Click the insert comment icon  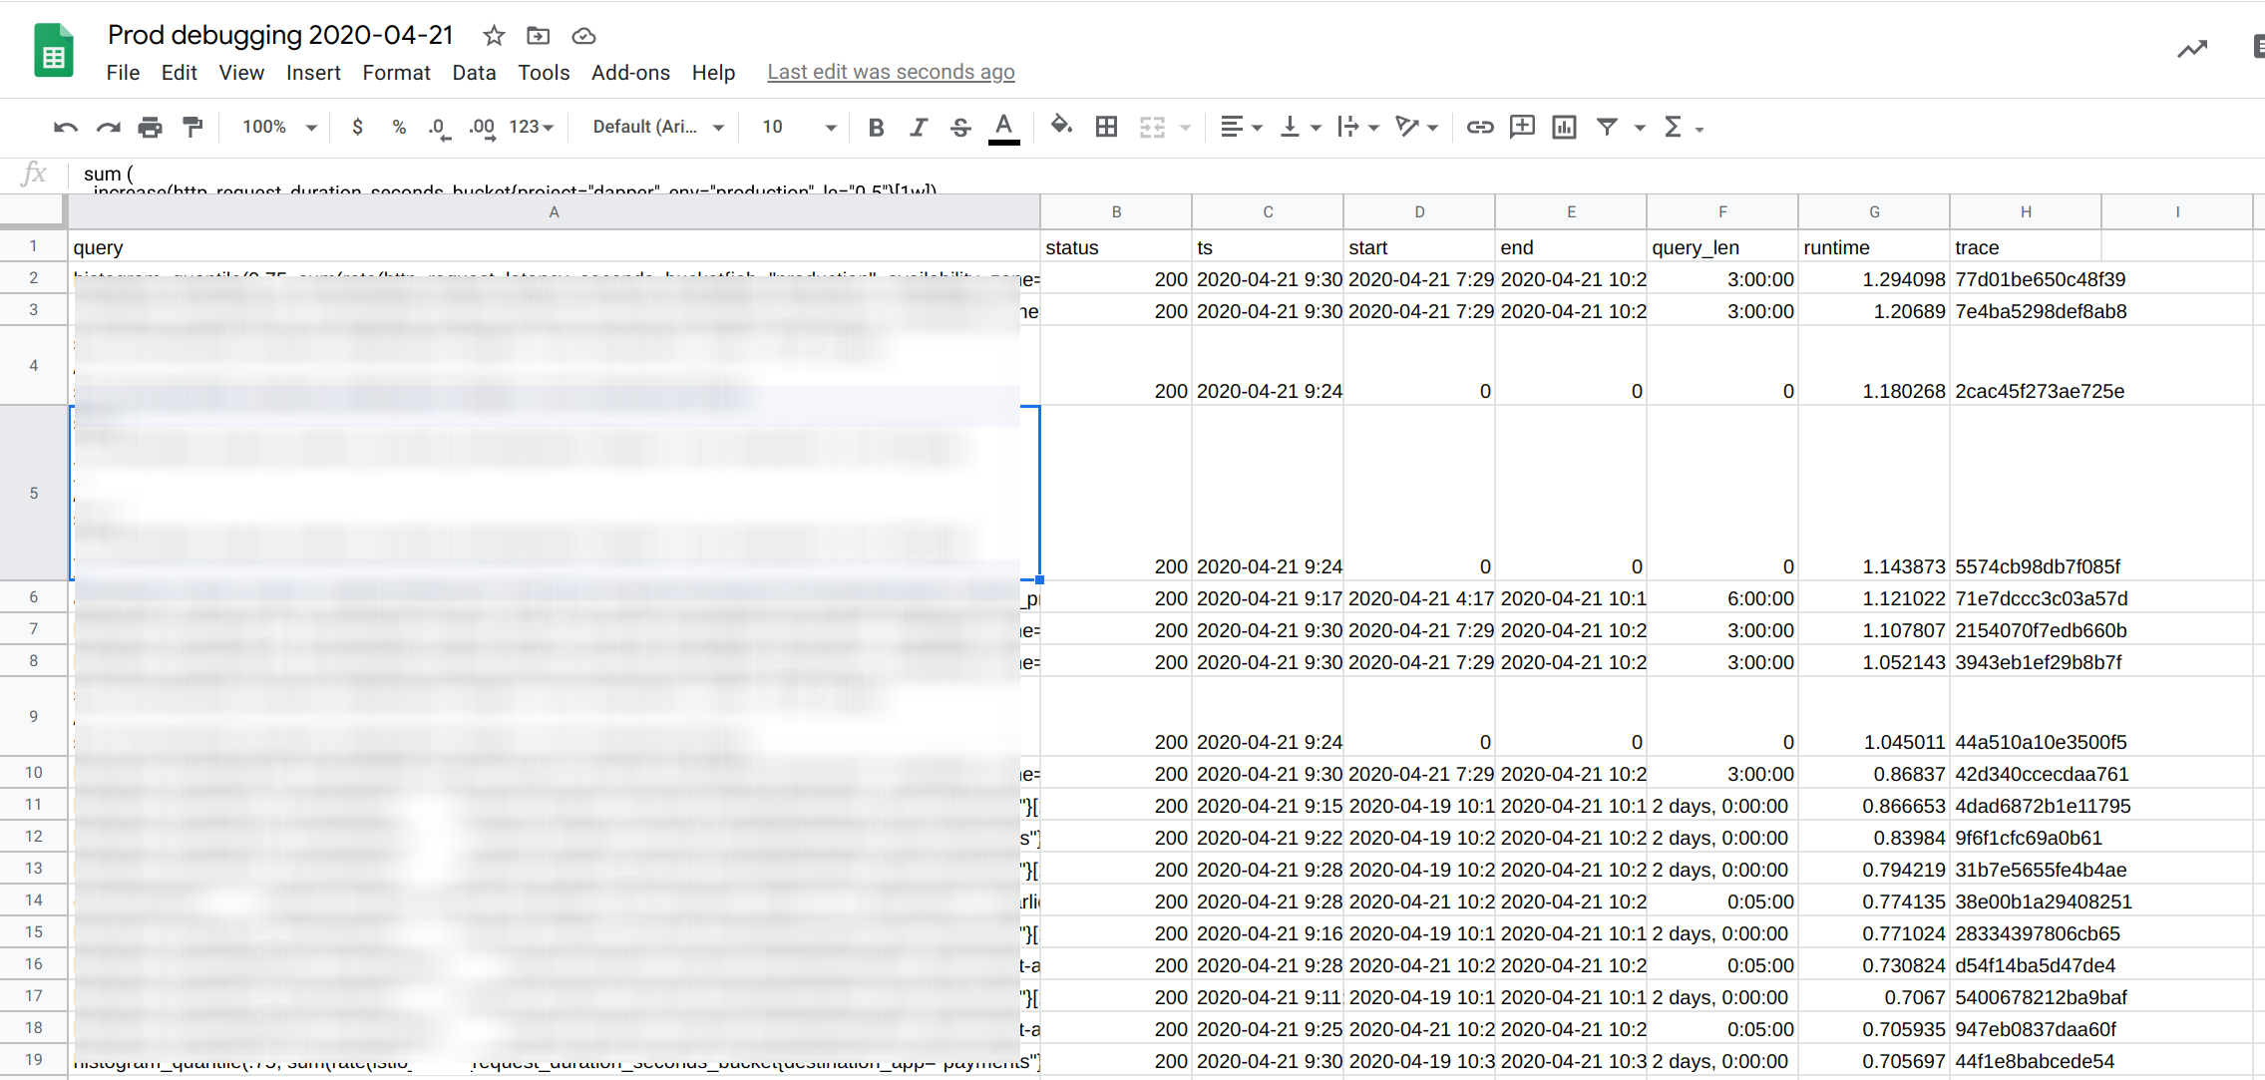click(1522, 127)
